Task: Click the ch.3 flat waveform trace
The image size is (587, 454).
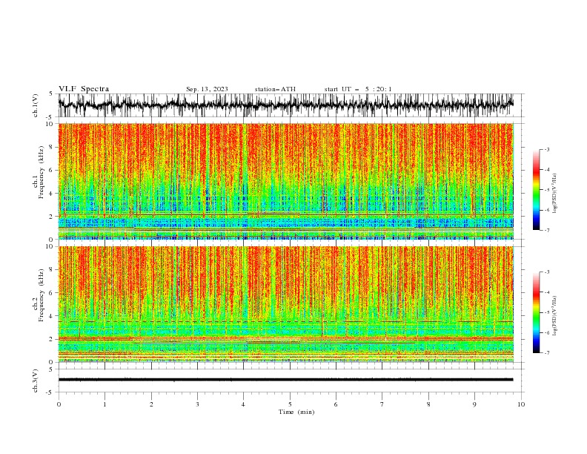Action: click(x=285, y=380)
